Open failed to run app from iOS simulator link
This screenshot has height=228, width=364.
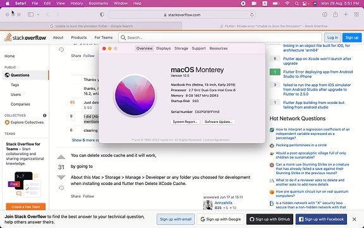(317, 89)
